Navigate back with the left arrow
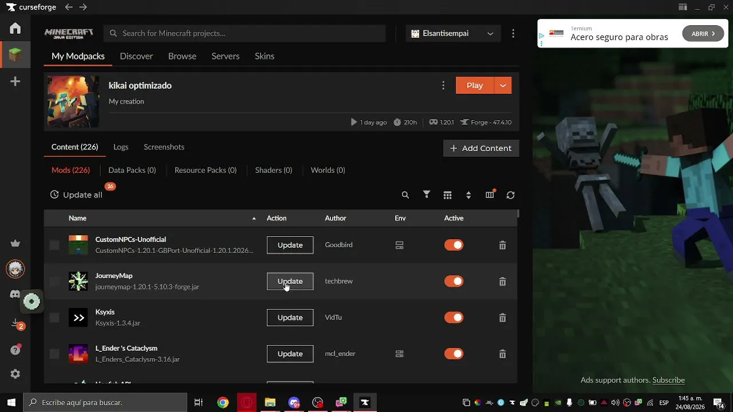The height and width of the screenshot is (412, 733). click(x=69, y=7)
